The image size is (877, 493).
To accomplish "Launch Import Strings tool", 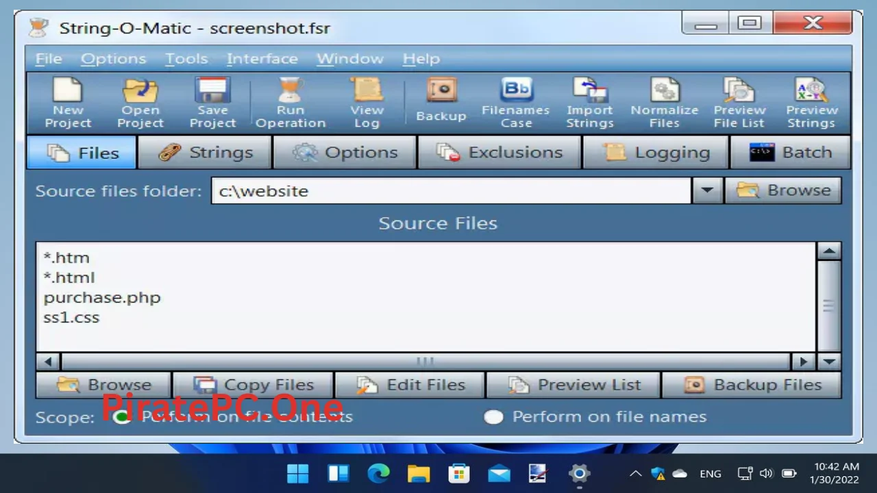I will click(x=590, y=103).
